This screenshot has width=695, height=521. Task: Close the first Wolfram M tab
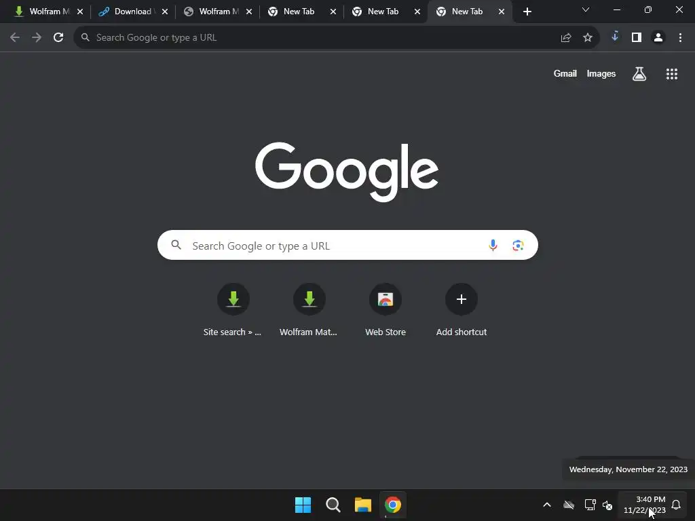(80, 12)
